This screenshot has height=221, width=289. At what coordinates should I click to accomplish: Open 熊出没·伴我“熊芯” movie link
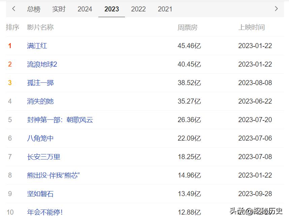click(x=53, y=175)
